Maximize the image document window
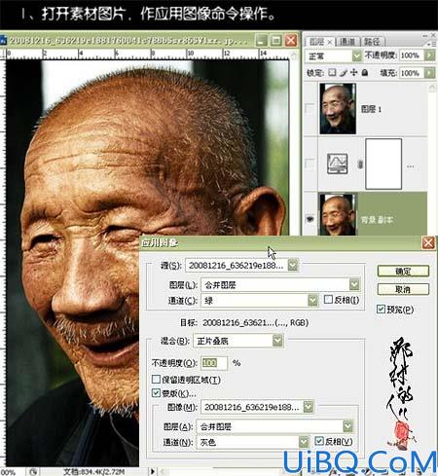 [276, 41]
